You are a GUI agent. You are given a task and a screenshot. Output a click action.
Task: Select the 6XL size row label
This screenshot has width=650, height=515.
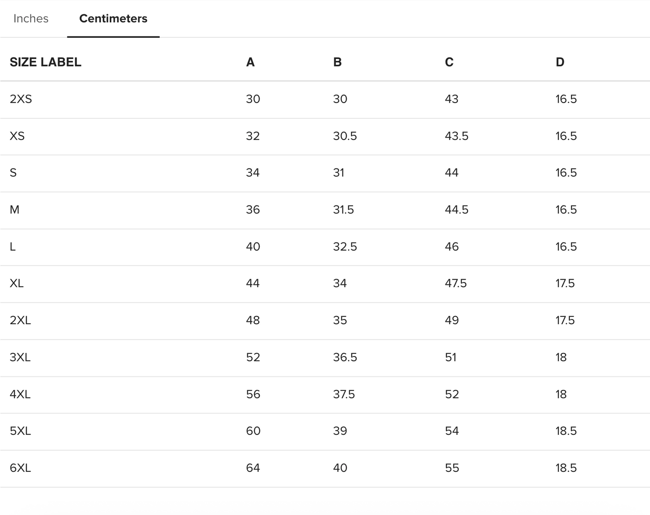[x=20, y=468]
